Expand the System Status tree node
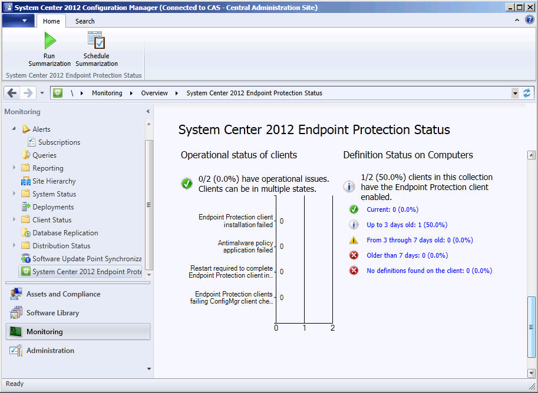The width and height of the screenshot is (538, 393). 14,194
